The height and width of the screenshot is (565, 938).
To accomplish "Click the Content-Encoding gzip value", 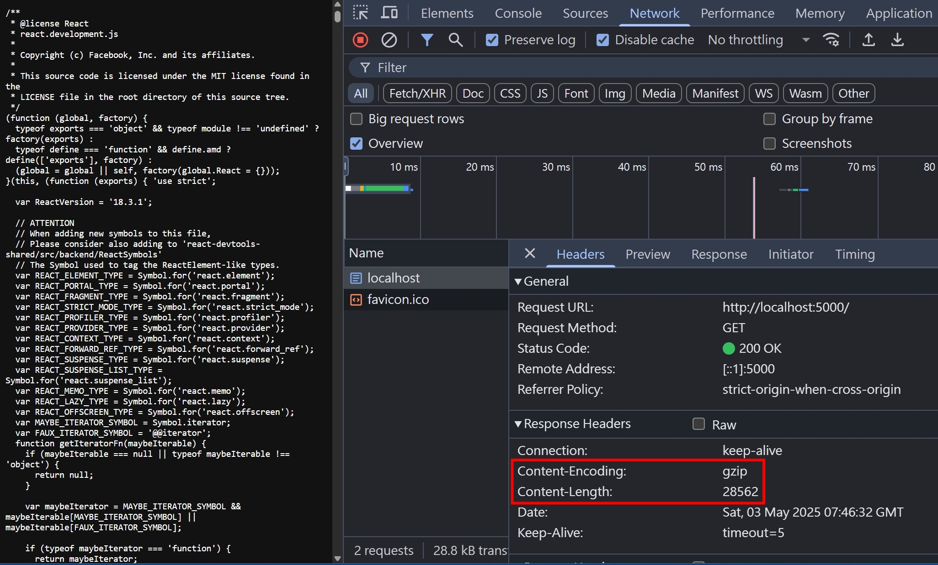I will 735,471.
